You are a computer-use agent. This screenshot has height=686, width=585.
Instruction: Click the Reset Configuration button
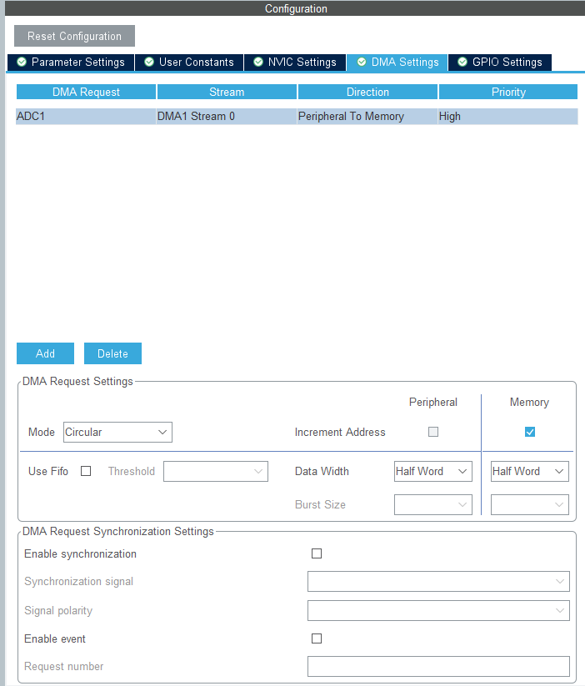tap(74, 36)
